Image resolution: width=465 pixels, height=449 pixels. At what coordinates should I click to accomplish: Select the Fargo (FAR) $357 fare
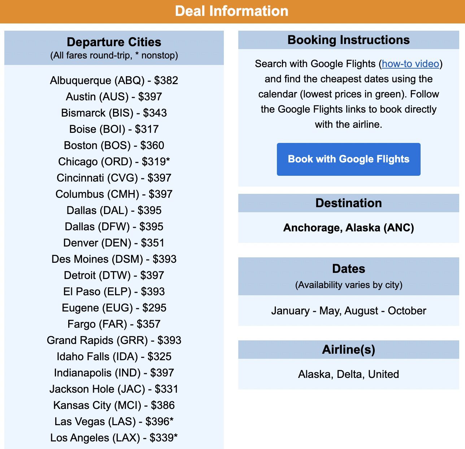click(x=114, y=324)
